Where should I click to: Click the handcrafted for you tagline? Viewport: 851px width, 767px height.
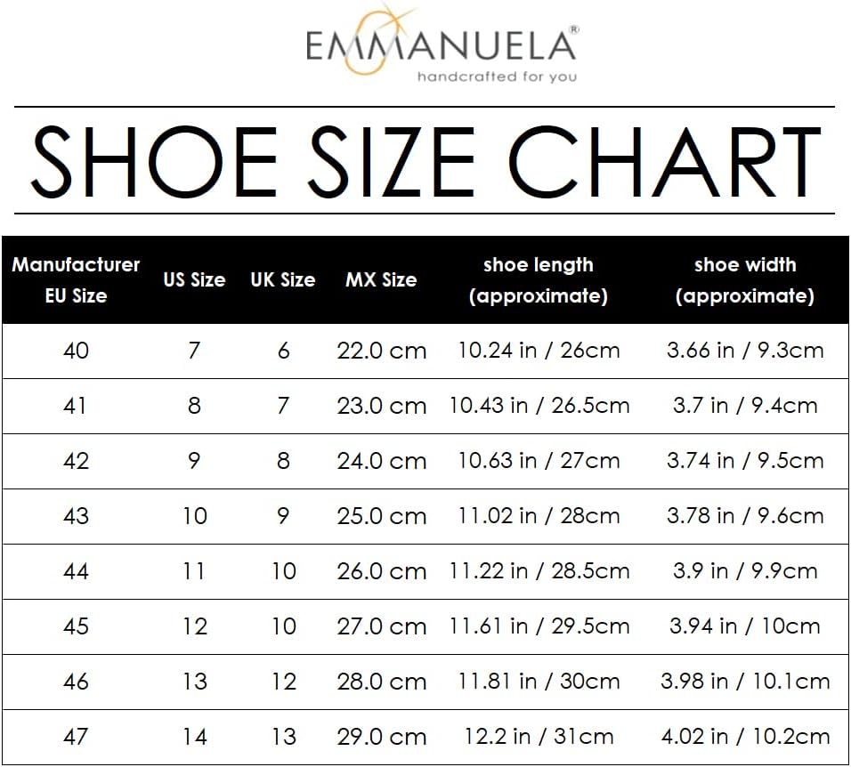[x=497, y=77]
